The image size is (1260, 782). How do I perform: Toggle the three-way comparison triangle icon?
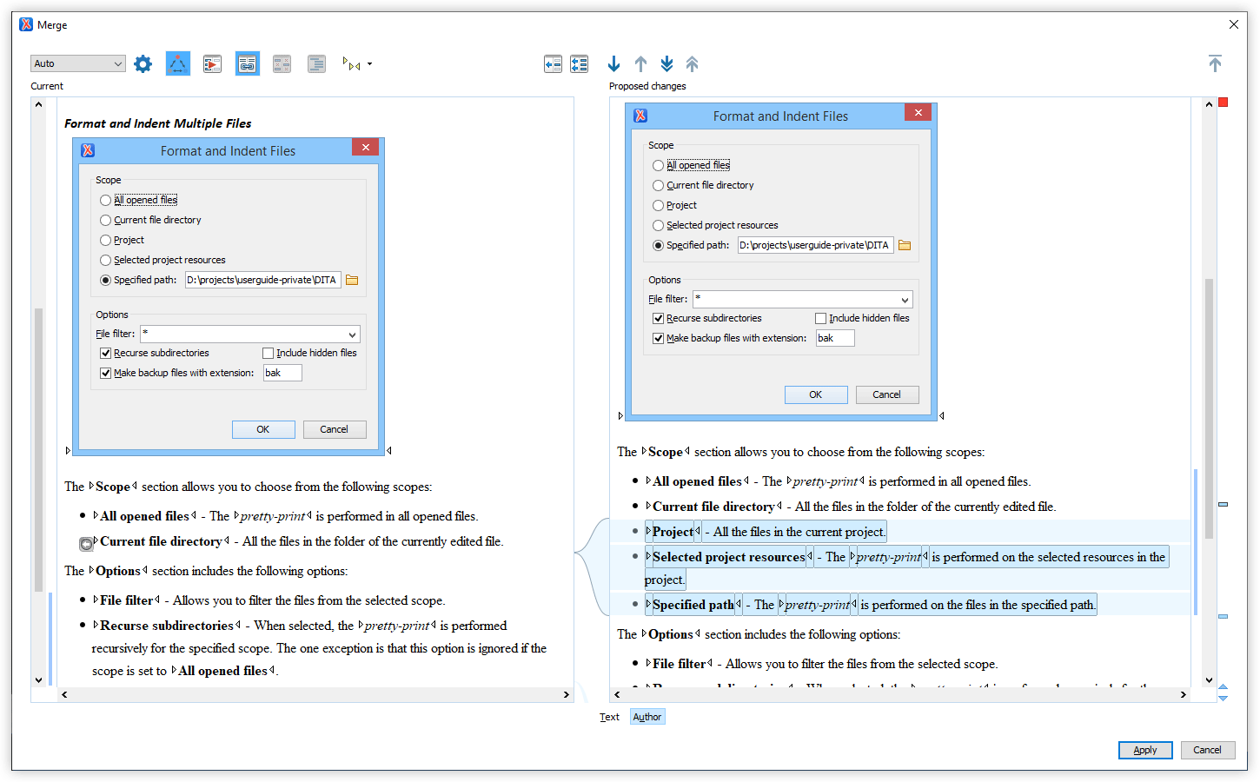(x=178, y=63)
